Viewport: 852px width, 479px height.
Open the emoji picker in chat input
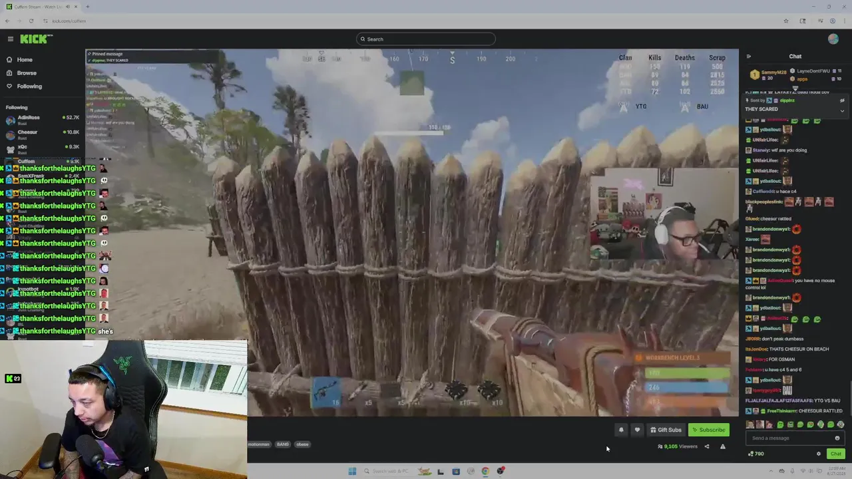click(837, 438)
